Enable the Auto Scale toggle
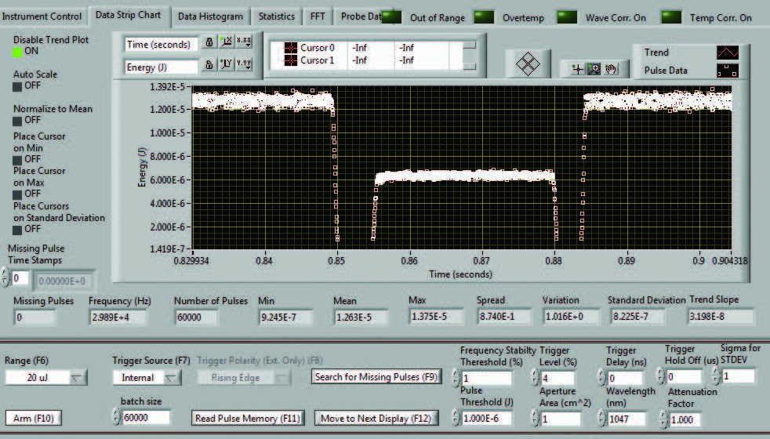The width and height of the screenshot is (770, 439). pyautogui.click(x=19, y=86)
